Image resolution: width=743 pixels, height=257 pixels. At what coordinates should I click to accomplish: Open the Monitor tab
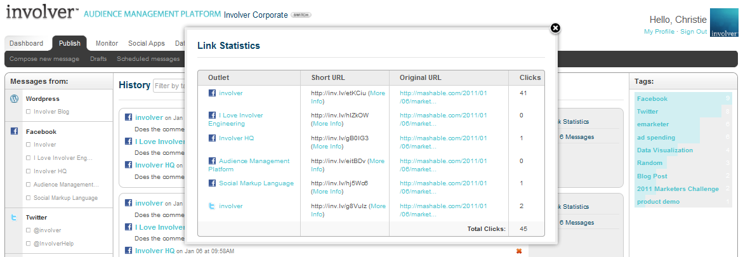click(x=107, y=43)
